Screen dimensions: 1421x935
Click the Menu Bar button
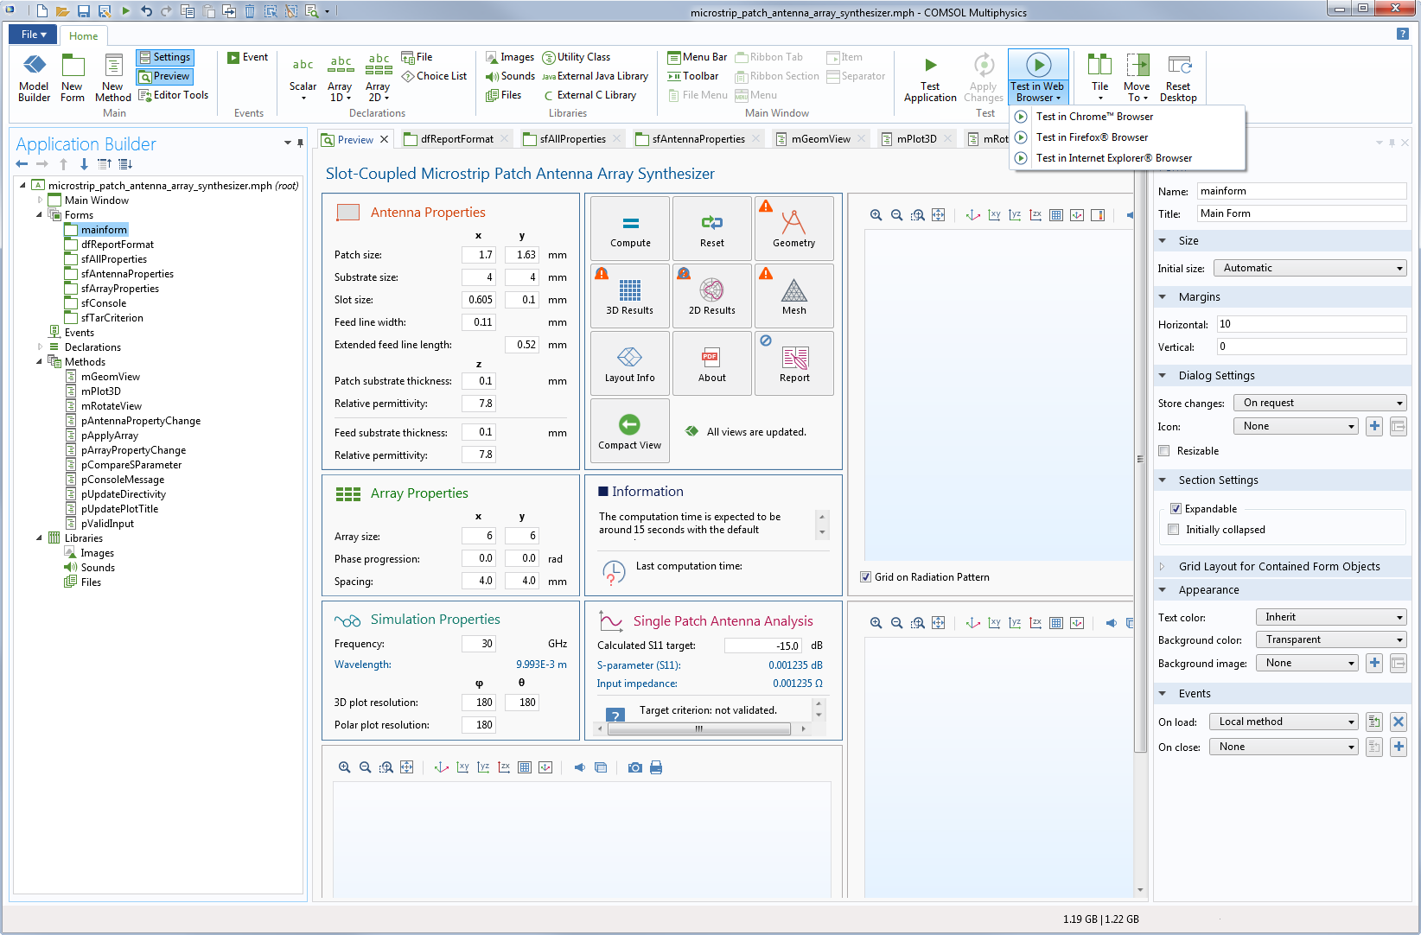[x=698, y=57]
